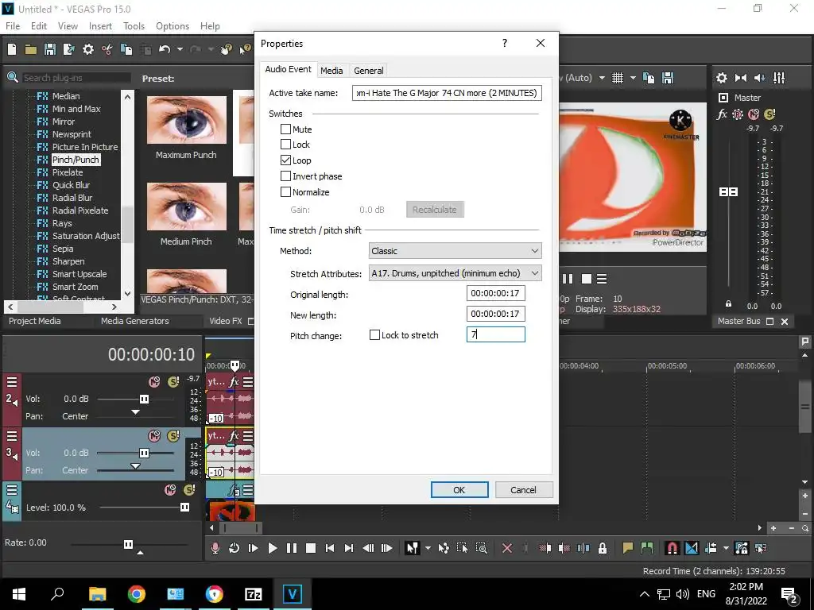Solo audio track 3
This screenshot has width=814, height=610.
pos(173,436)
